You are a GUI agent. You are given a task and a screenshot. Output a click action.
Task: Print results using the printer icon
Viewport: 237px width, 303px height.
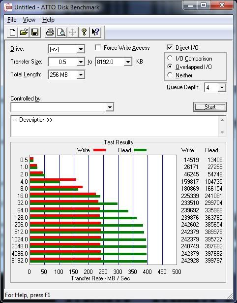coord(50,32)
